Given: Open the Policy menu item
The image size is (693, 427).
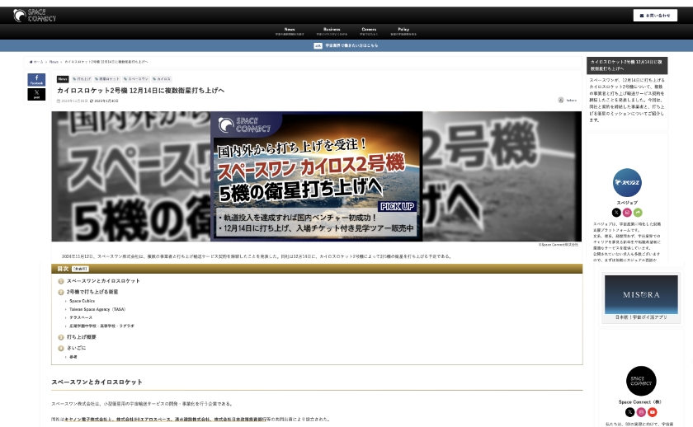Looking at the screenshot, I should pyautogui.click(x=403, y=30).
